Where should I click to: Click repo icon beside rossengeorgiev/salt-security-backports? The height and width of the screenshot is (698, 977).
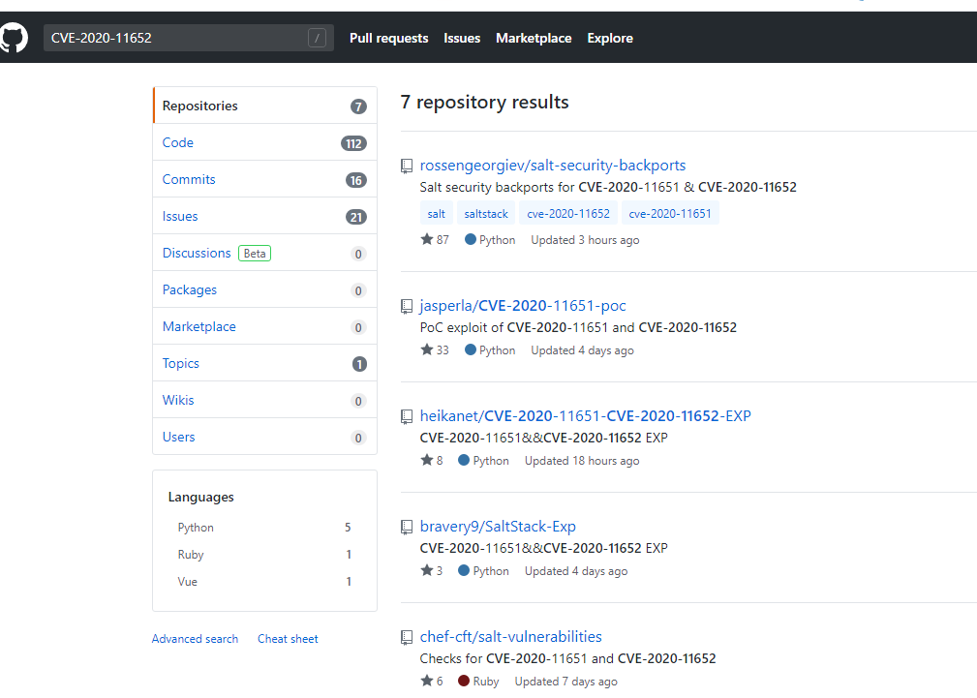pyautogui.click(x=407, y=166)
